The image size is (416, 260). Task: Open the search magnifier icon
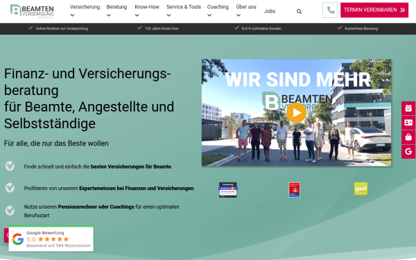pos(299,11)
